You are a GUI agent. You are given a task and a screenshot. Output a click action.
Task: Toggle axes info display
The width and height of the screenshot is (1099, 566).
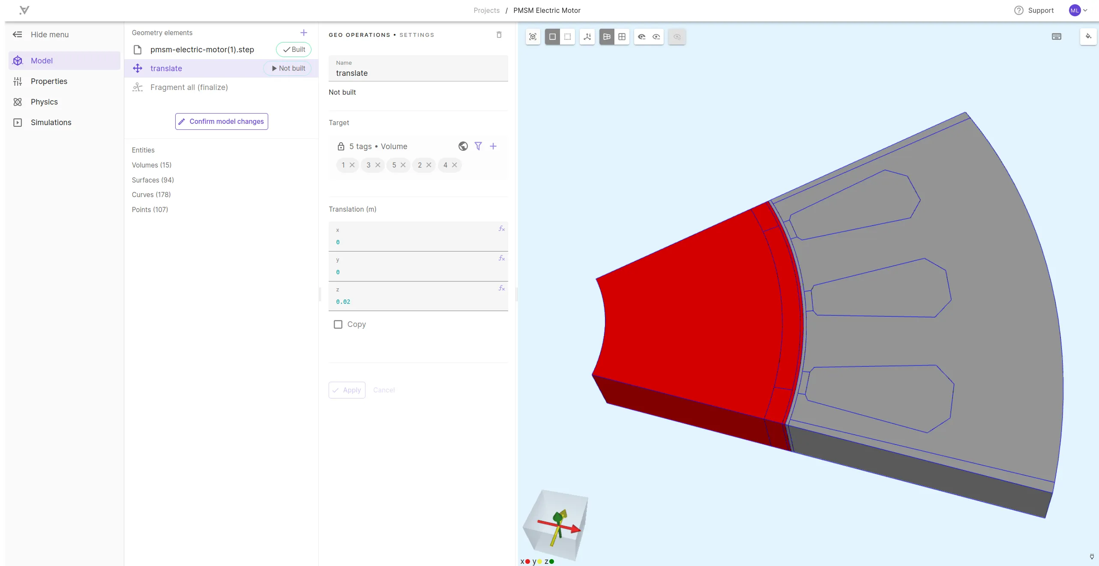(x=587, y=37)
